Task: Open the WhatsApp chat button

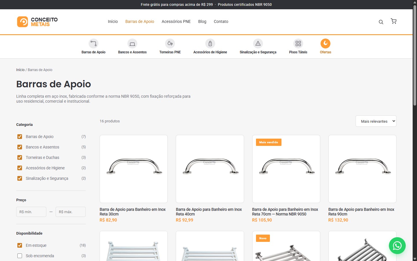Action: (397, 246)
